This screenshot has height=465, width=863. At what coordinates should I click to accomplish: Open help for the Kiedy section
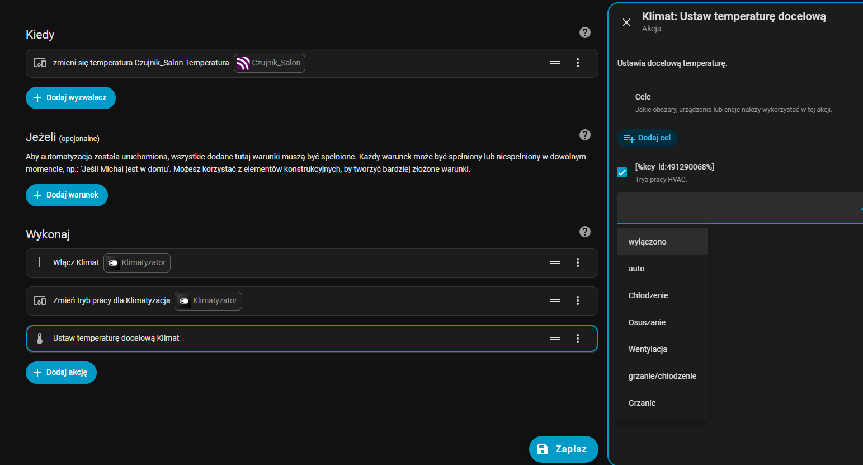[x=585, y=32]
